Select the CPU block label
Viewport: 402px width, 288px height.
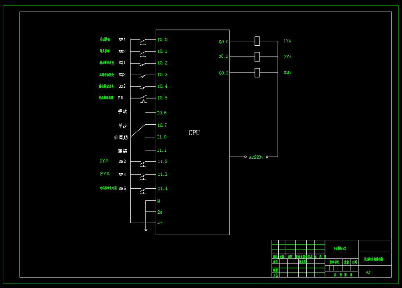(x=193, y=133)
